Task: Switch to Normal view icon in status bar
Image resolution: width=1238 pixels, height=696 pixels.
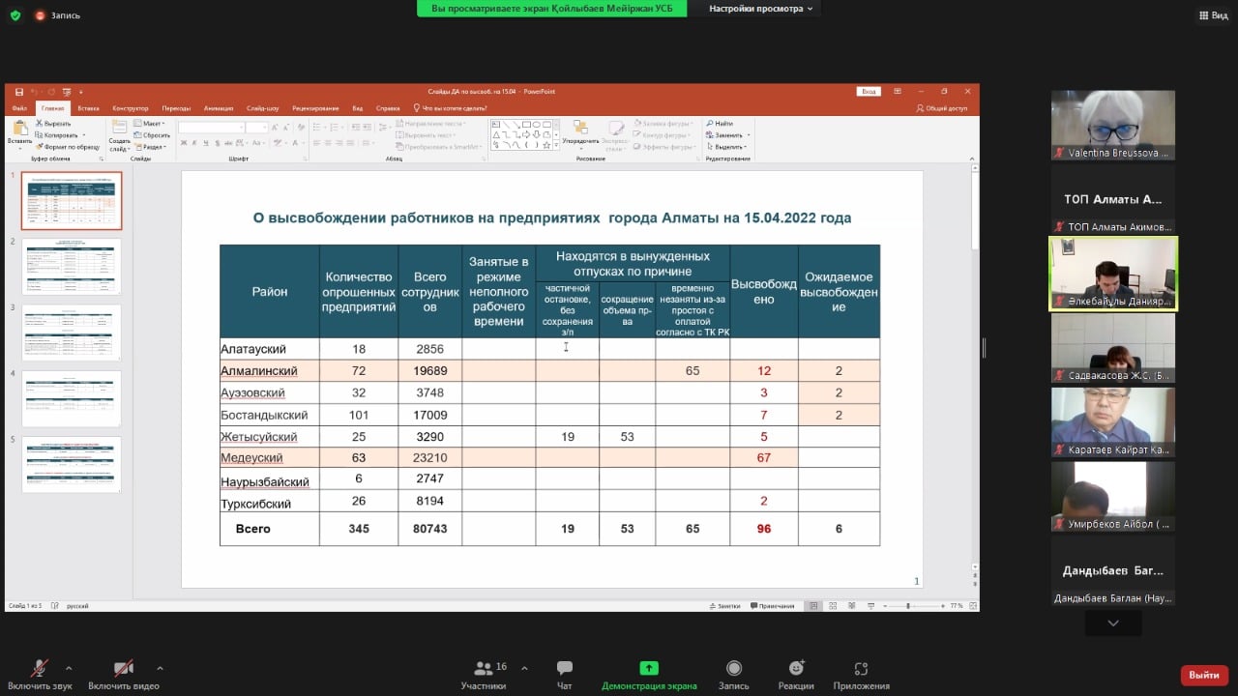Action: [813, 606]
